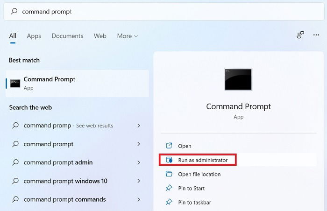Choose Pin to Start
This screenshot has width=327, height=211.
click(x=239, y=188)
